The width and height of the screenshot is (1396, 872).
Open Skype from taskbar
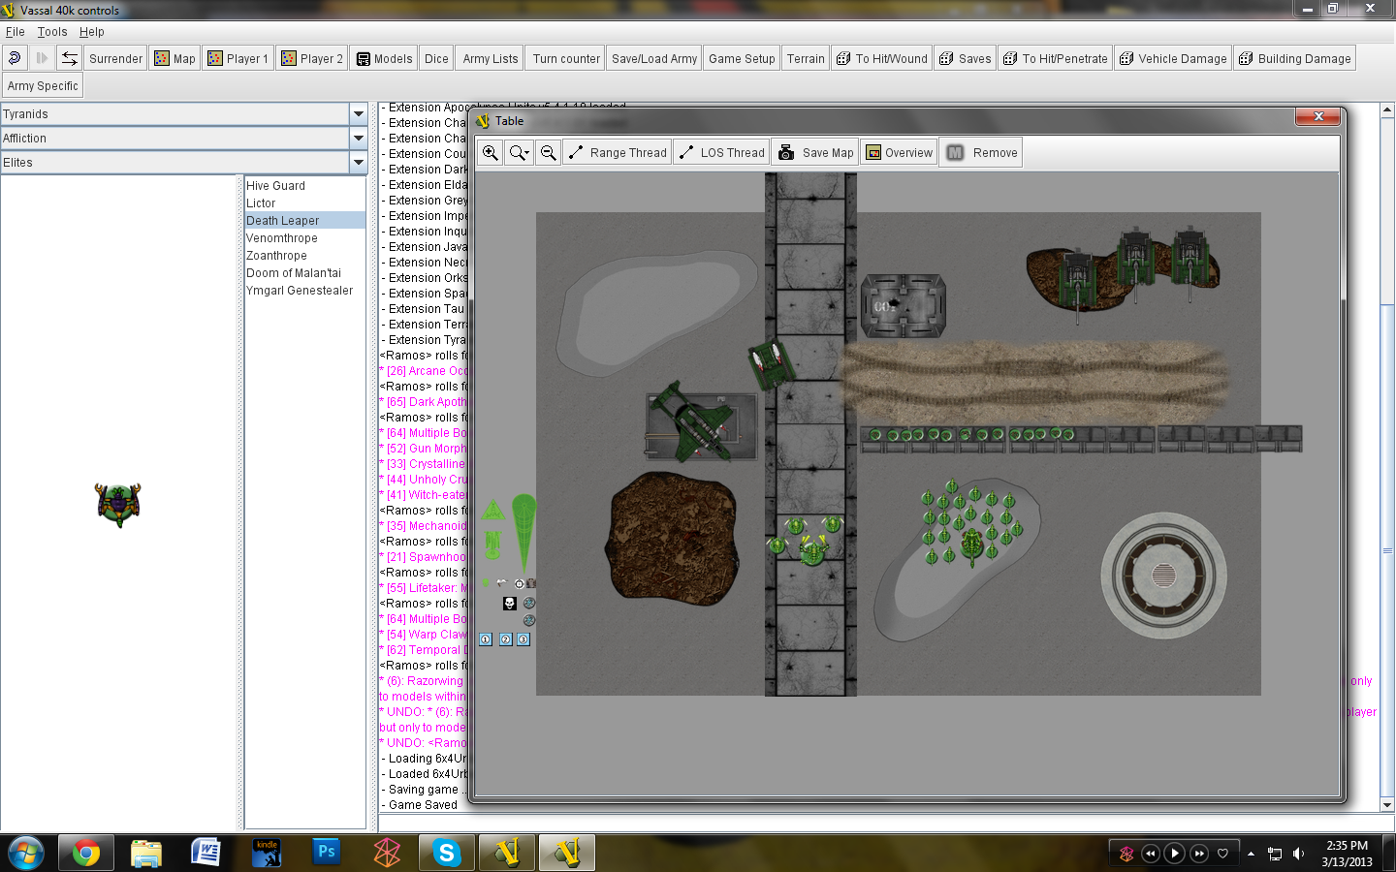[x=447, y=853]
